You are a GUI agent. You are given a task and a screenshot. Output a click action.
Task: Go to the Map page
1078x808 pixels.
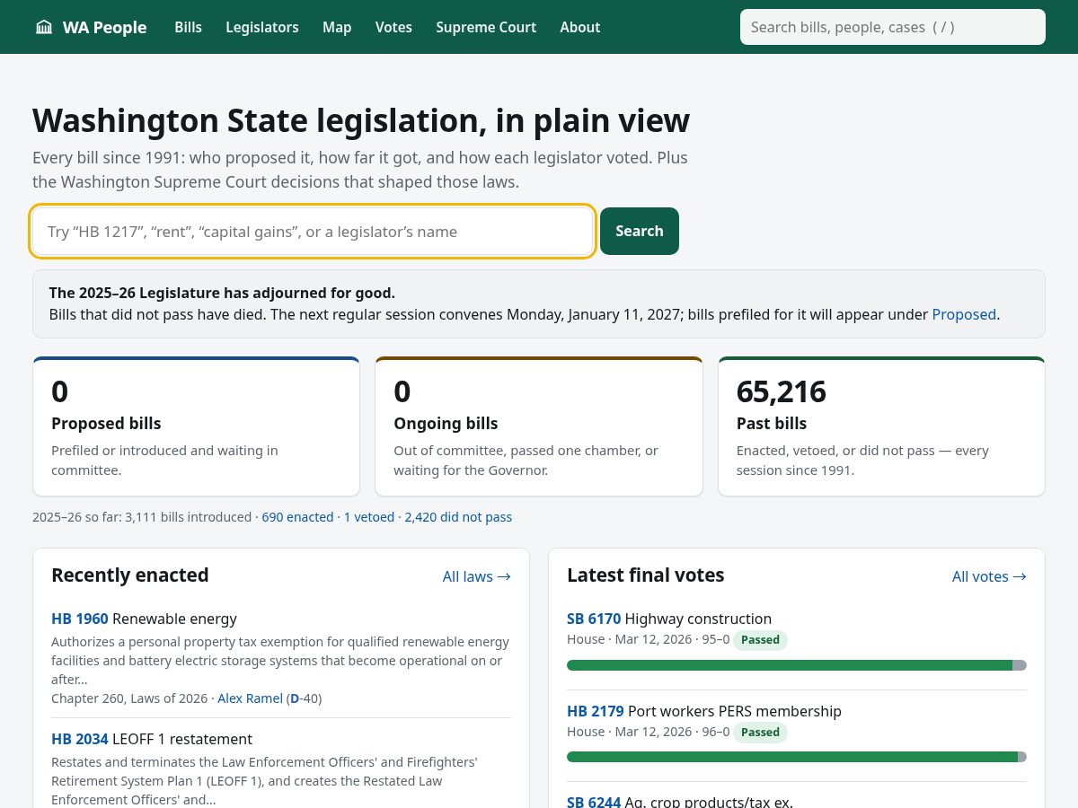[x=337, y=27]
